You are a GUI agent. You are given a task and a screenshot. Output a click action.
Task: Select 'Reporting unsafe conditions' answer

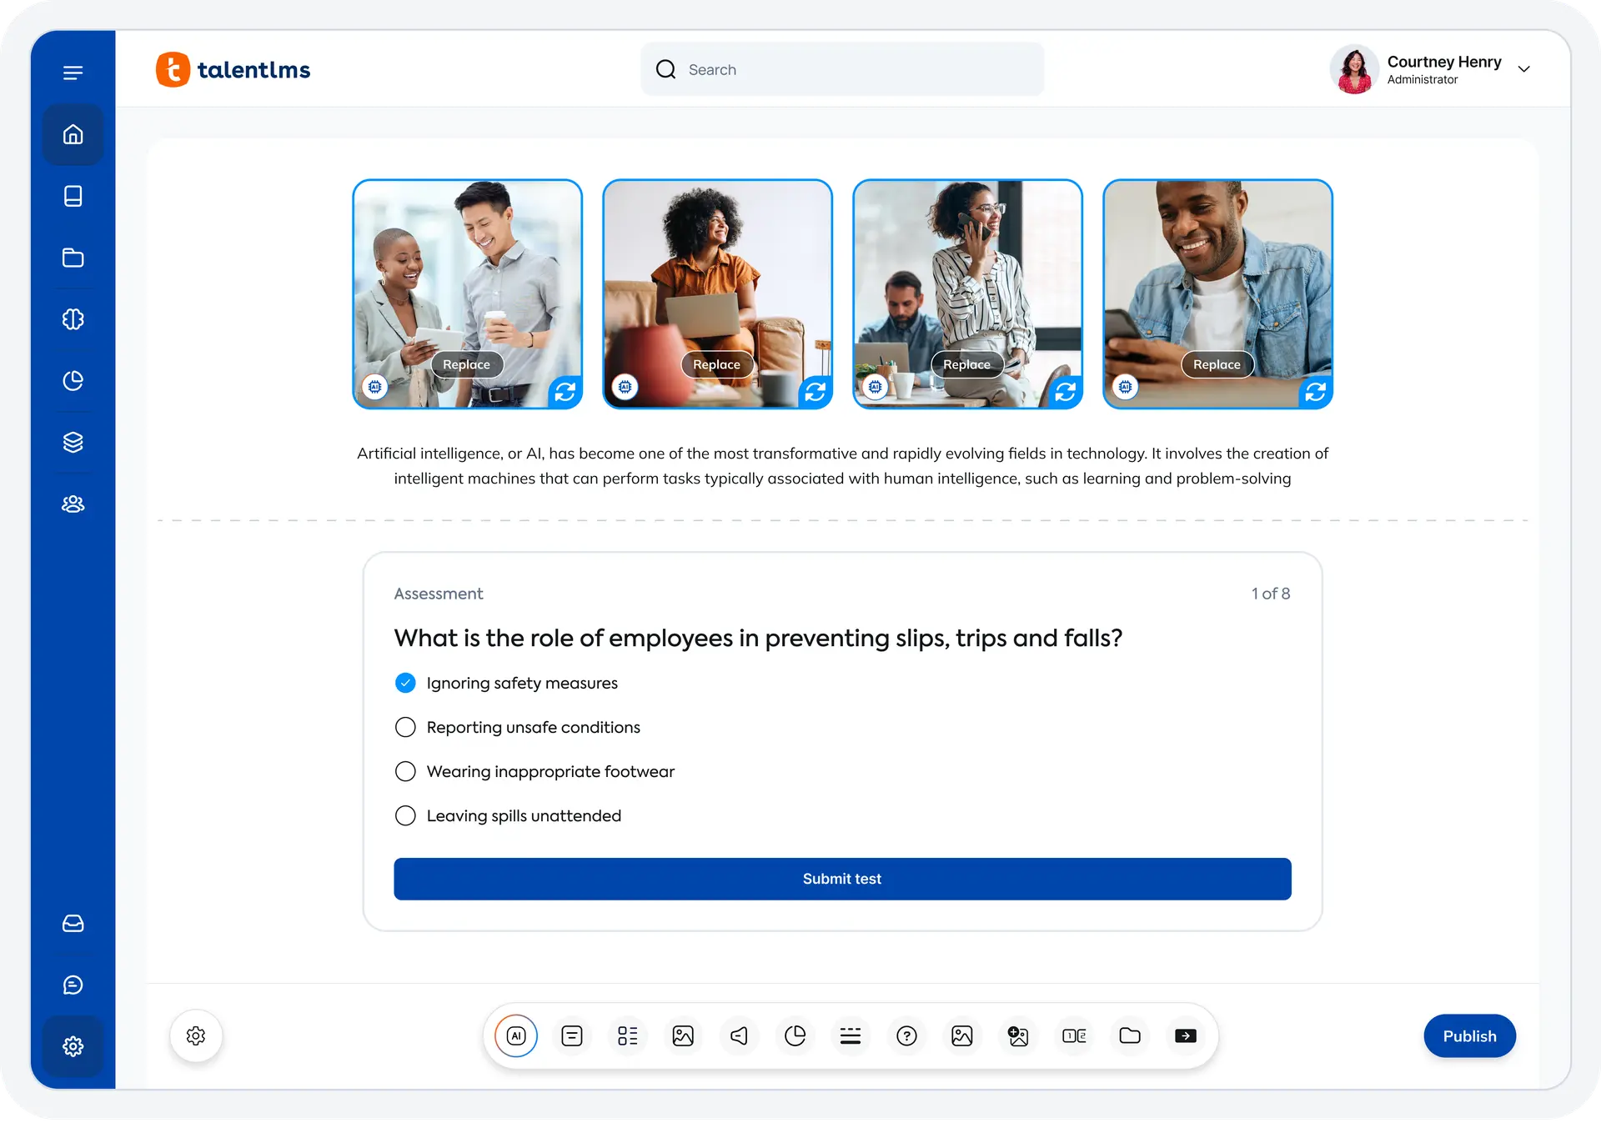(x=405, y=727)
